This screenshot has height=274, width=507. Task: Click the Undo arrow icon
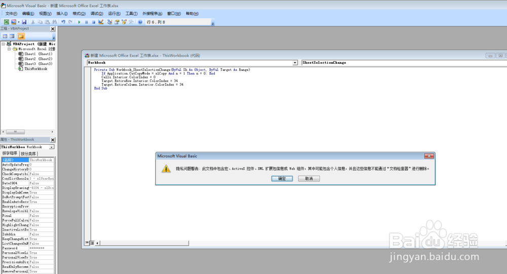63,22
